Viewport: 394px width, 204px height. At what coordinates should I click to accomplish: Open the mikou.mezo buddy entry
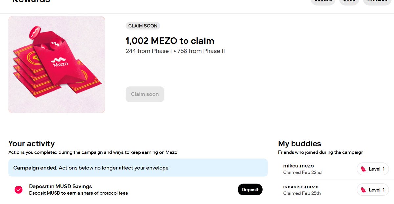[x=298, y=166]
